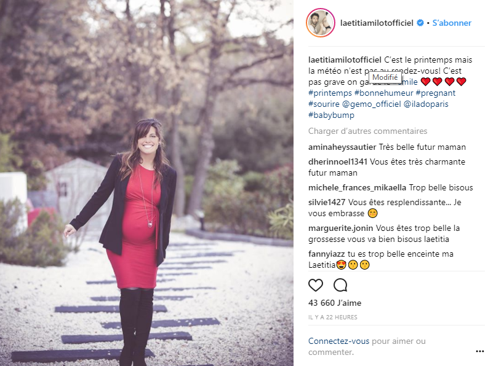This screenshot has width=488, height=366.
Task: Click Connectez-vous to log in
Action: tap(338, 341)
